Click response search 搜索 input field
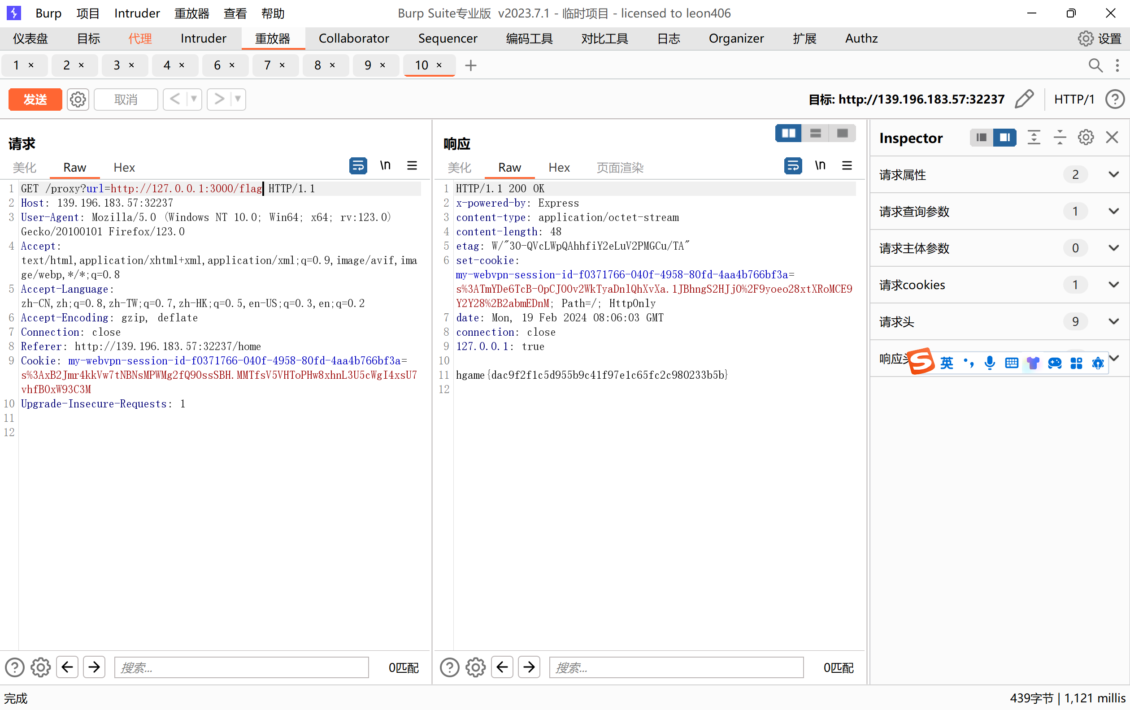 tap(676, 667)
